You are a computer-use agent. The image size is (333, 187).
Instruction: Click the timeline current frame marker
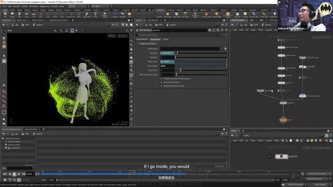(133, 172)
